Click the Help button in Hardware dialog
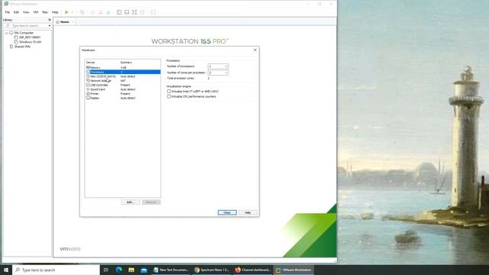 point(248,212)
